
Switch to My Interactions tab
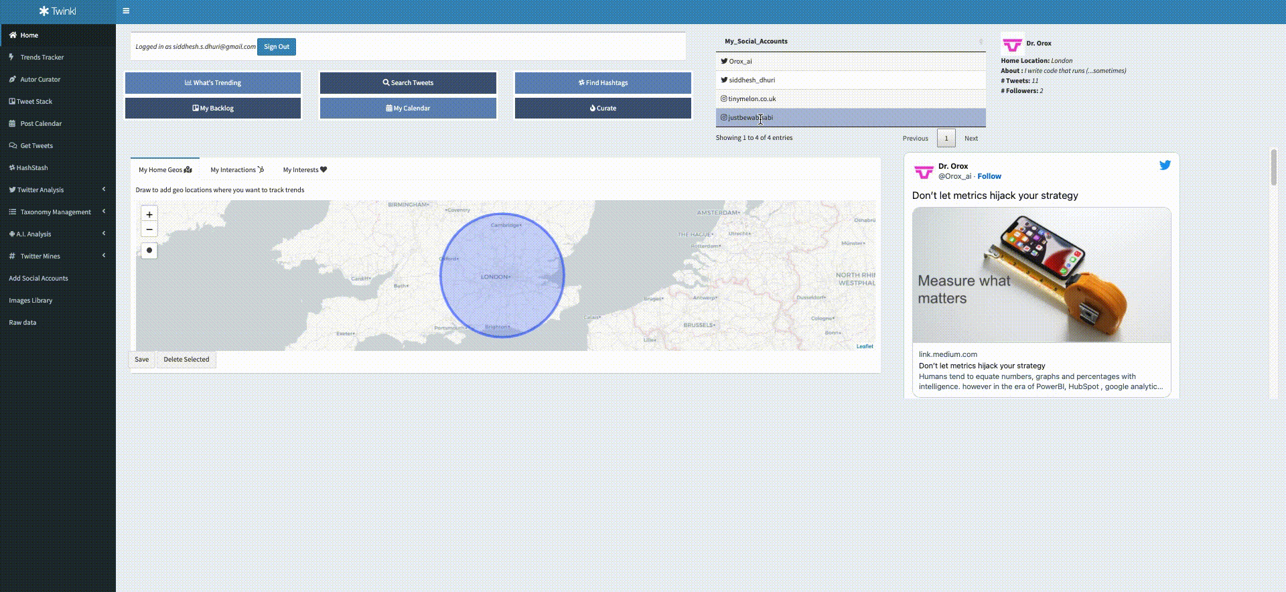pyautogui.click(x=237, y=170)
